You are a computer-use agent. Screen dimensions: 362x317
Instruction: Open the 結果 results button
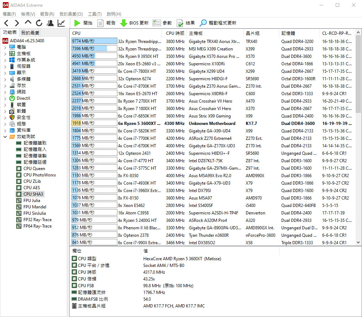coord(186,23)
